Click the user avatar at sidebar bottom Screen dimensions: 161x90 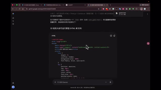click(13, 87)
